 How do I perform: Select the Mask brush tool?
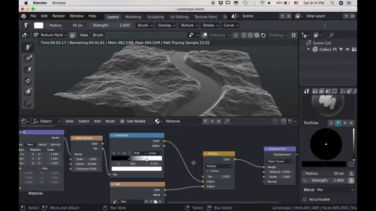(x=28, y=103)
